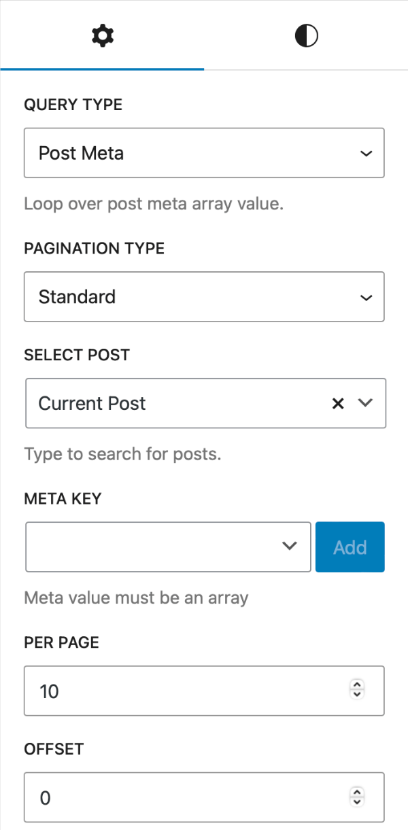
Task: Click the 'Current Post' text in Select Post
Action: (x=92, y=403)
